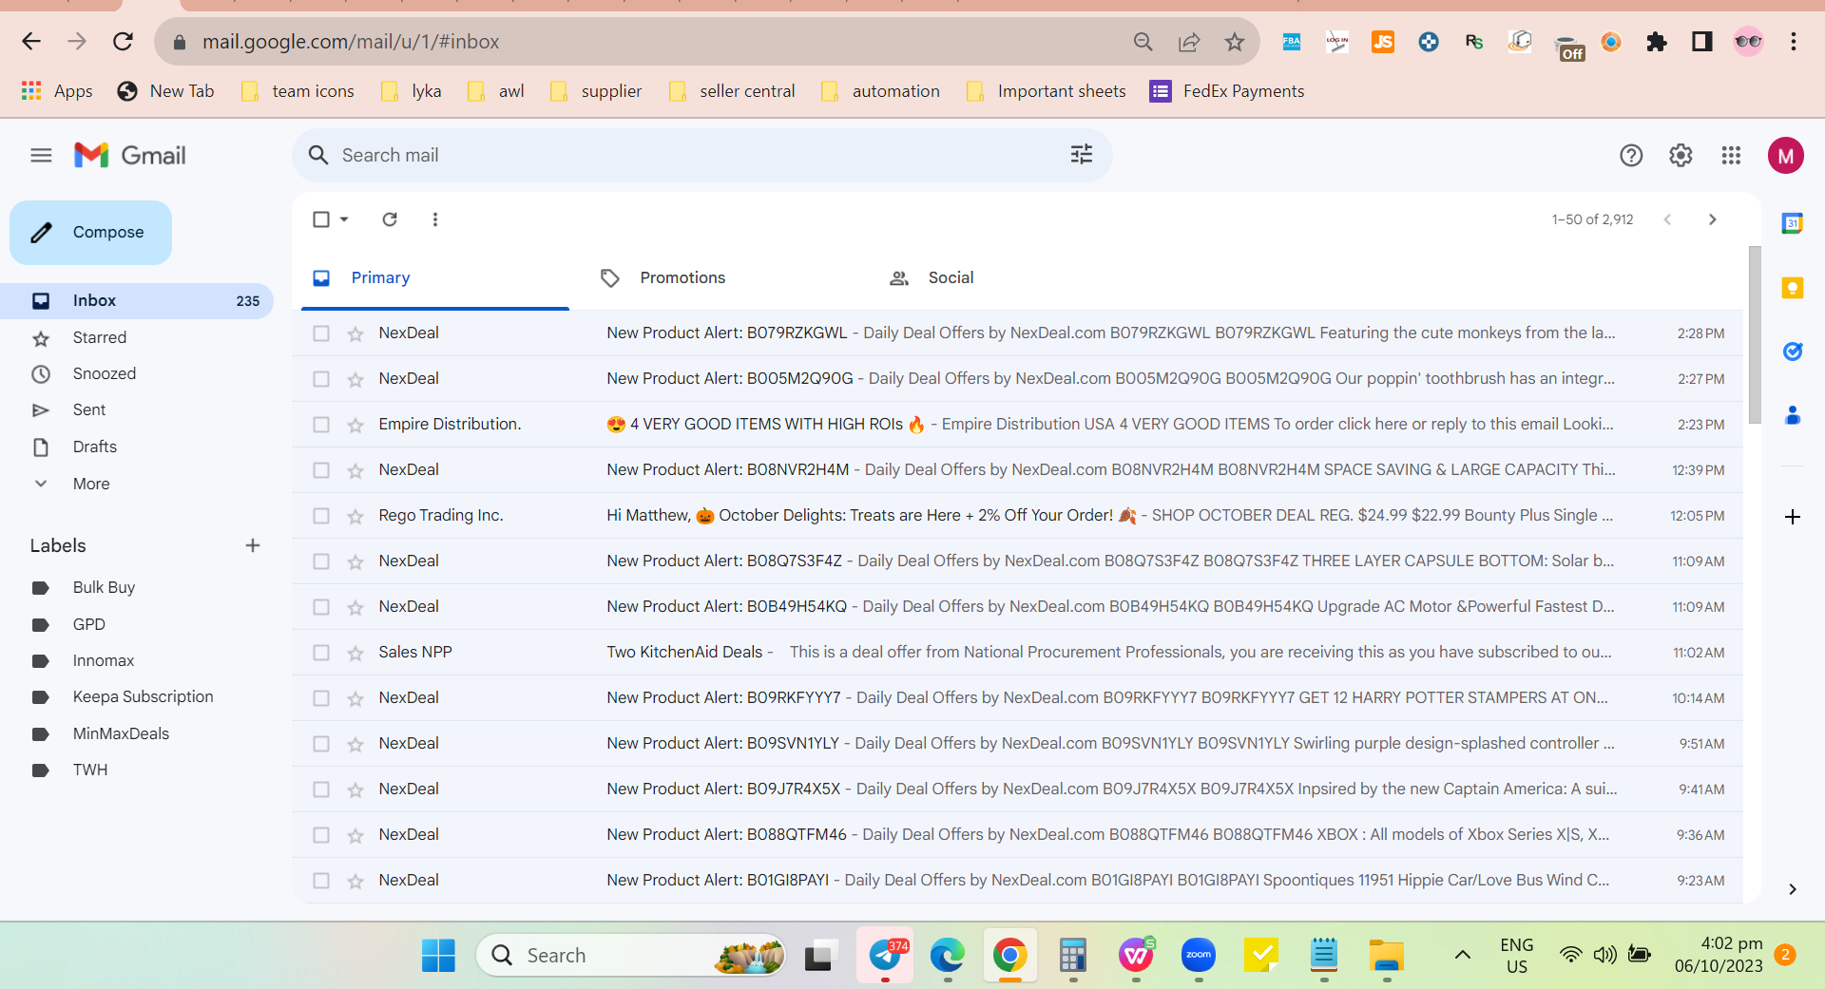Click the Chrome address bar URL
Screen dimensions: 1825x989
pos(351,42)
